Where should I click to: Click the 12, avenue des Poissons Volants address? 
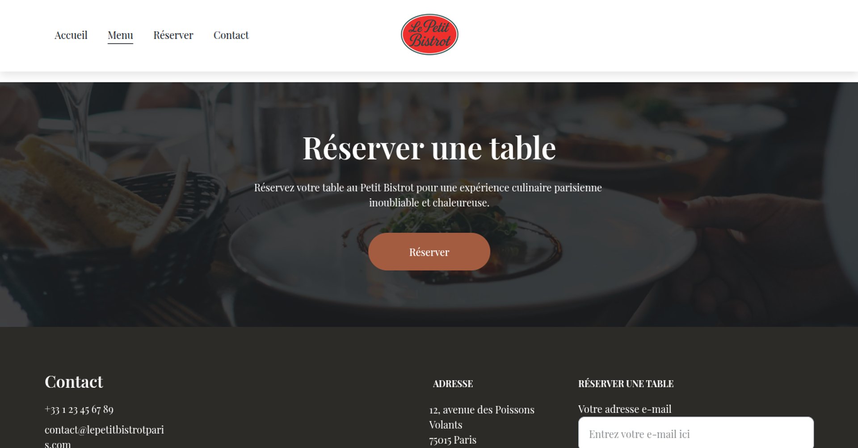[x=482, y=417]
